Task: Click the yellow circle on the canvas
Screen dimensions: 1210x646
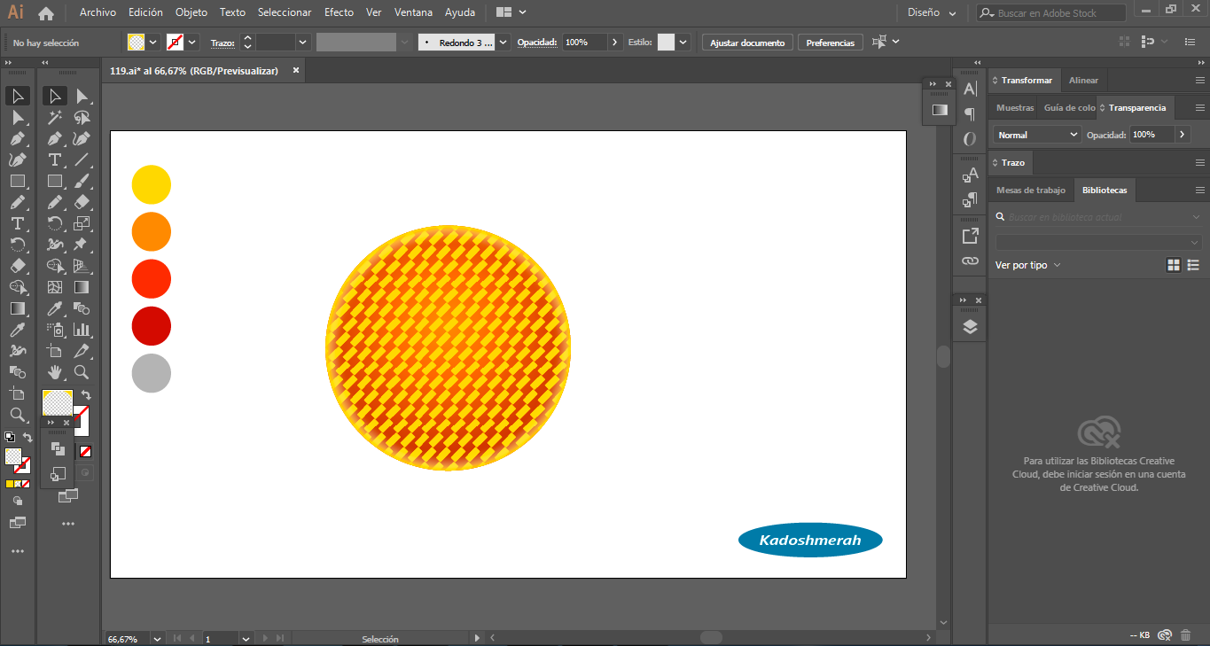Action: (152, 184)
